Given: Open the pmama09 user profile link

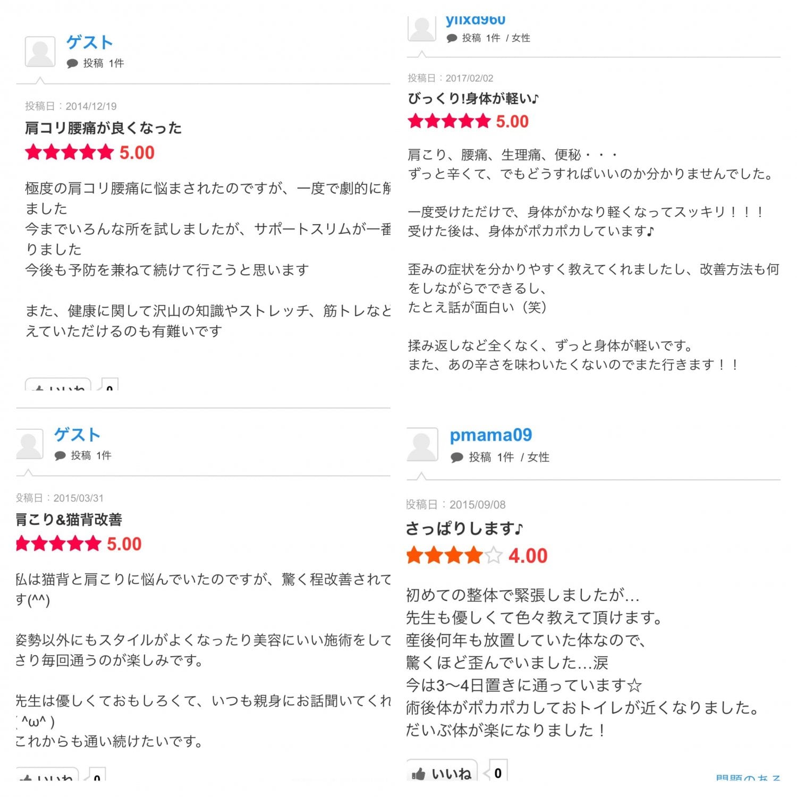Looking at the screenshot, I should (x=490, y=435).
